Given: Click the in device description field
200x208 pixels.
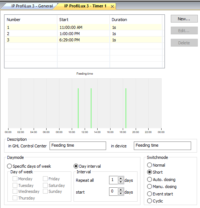Looking at the screenshot, I should click(162, 146).
